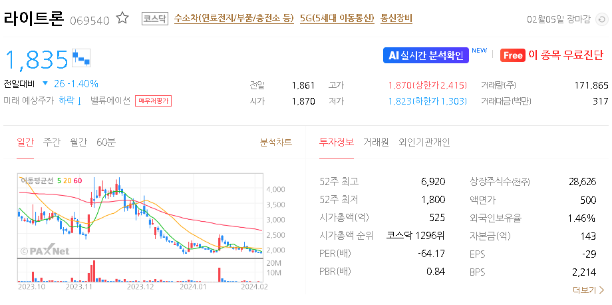Click the 액면가 value 500

[x=589, y=200]
